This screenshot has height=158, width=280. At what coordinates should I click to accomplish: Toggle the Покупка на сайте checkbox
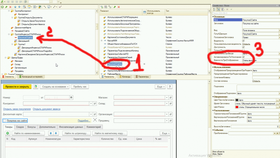click(x=5, y=120)
